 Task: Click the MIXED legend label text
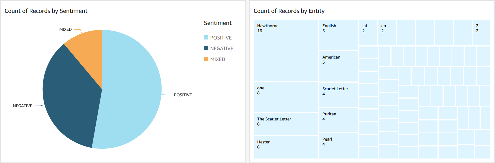218,59
